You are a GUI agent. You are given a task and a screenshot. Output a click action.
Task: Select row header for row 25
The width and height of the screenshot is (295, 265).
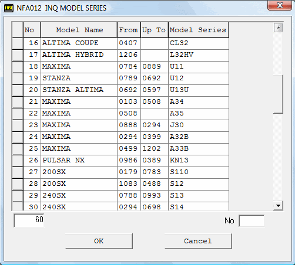point(18,149)
